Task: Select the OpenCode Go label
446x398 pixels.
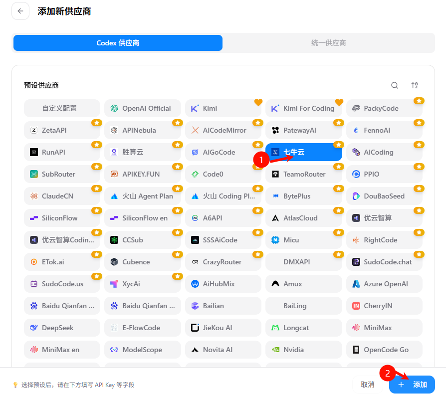Action: (x=386, y=350)
